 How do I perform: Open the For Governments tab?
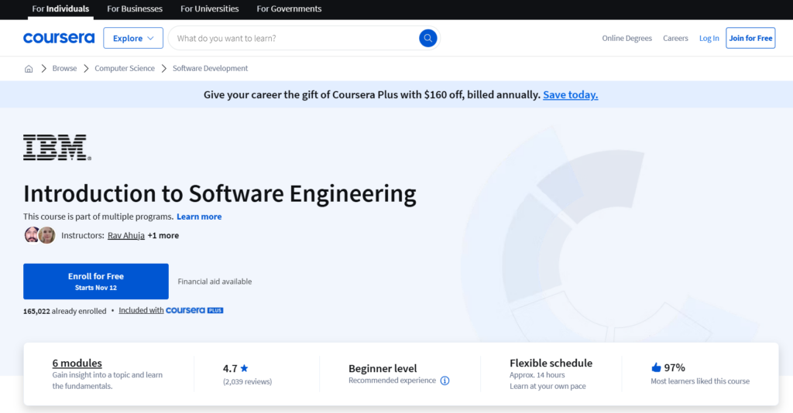coord(289,9)
